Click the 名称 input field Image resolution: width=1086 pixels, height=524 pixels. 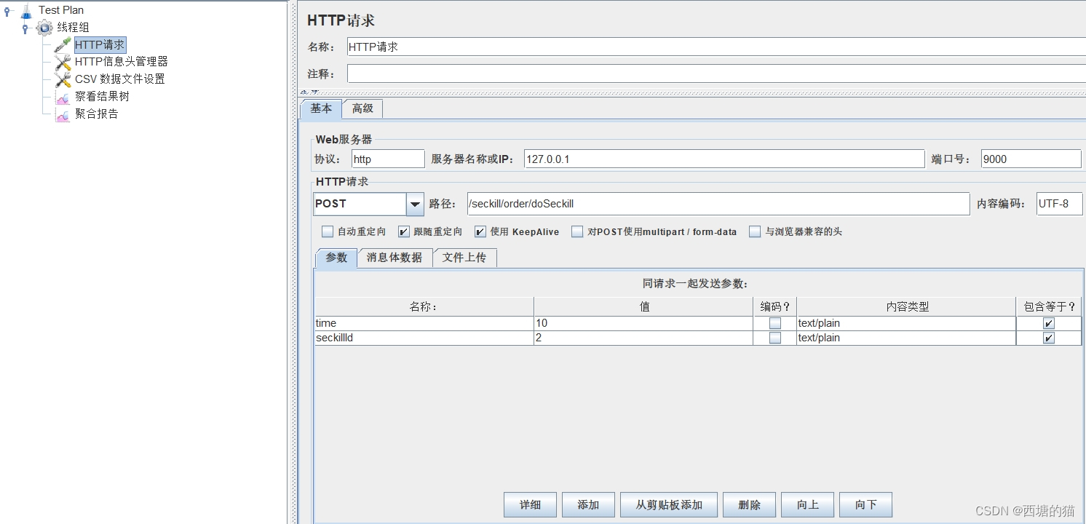pos(716,47)
